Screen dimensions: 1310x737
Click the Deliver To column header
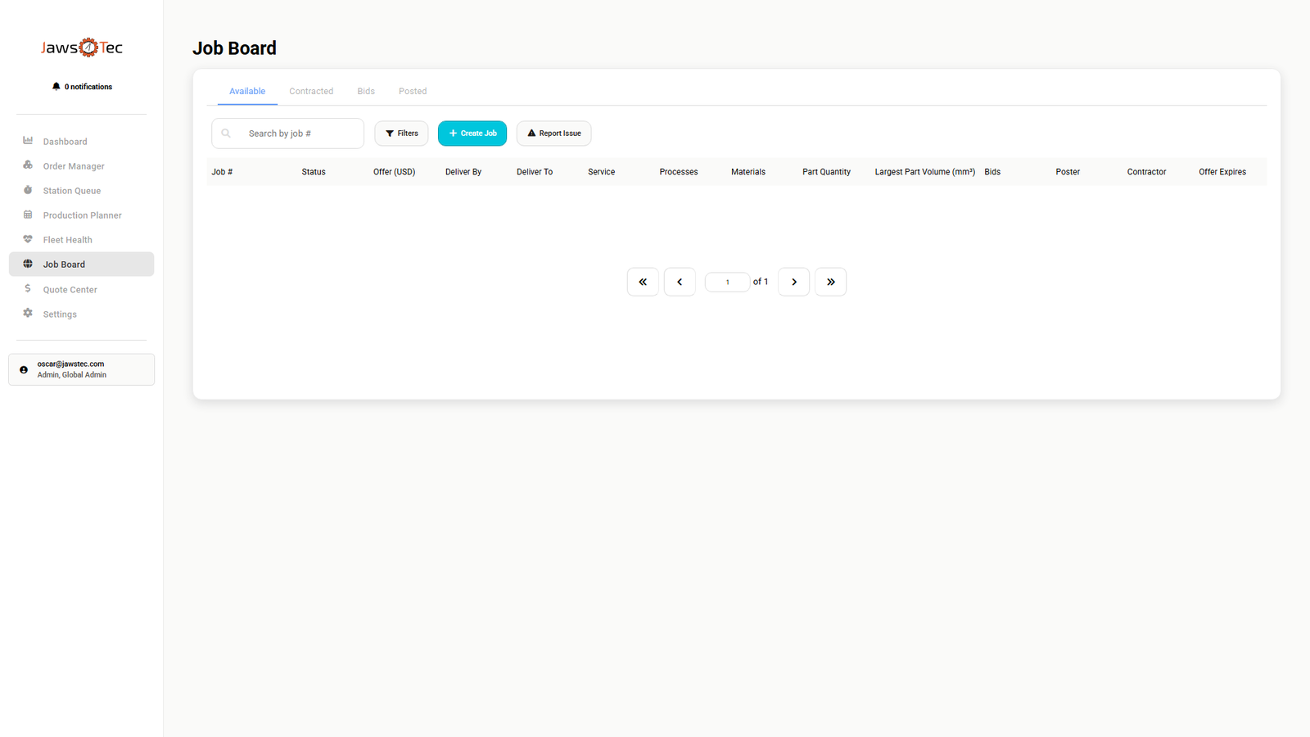click(x=535, y=172)
